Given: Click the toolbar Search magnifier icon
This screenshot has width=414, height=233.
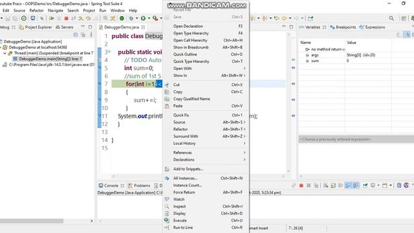Looking at the screenshot, I should pyautogui.click(x=391, y=18).
